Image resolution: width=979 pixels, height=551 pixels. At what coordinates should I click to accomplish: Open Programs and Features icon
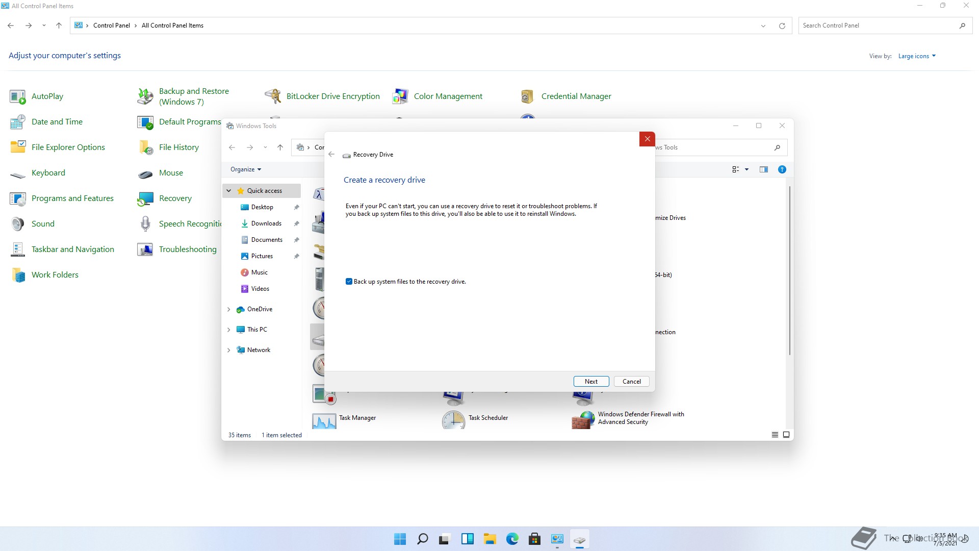point(18,198)
